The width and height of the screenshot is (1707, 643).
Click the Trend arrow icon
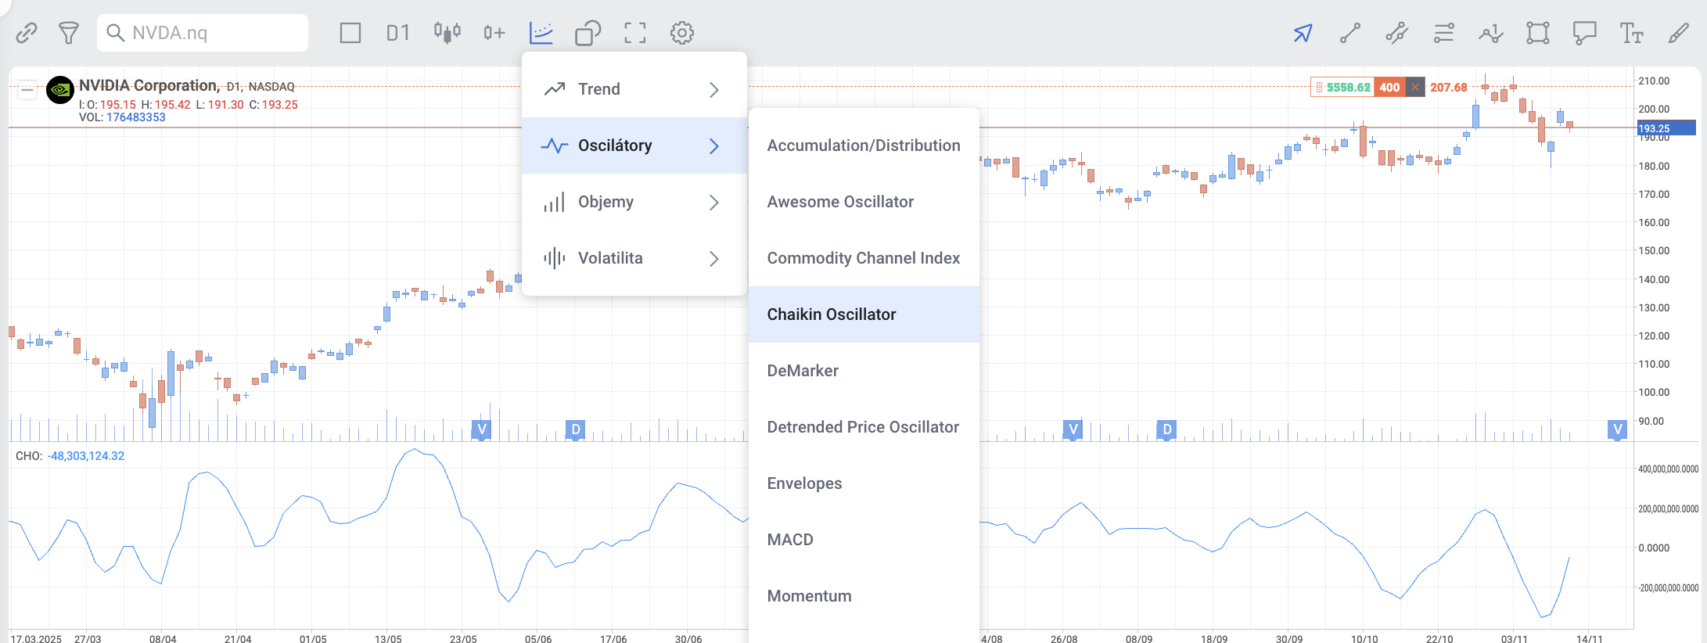(x=554, y=89)
